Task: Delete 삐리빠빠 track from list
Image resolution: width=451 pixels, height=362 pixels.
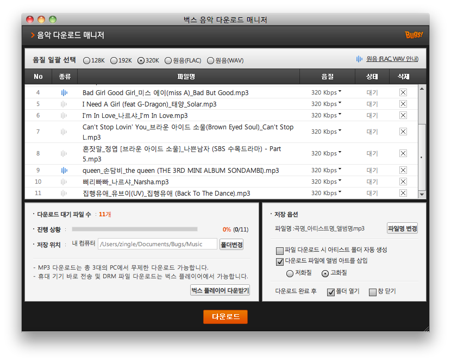Action: click(x=403, y=182)
